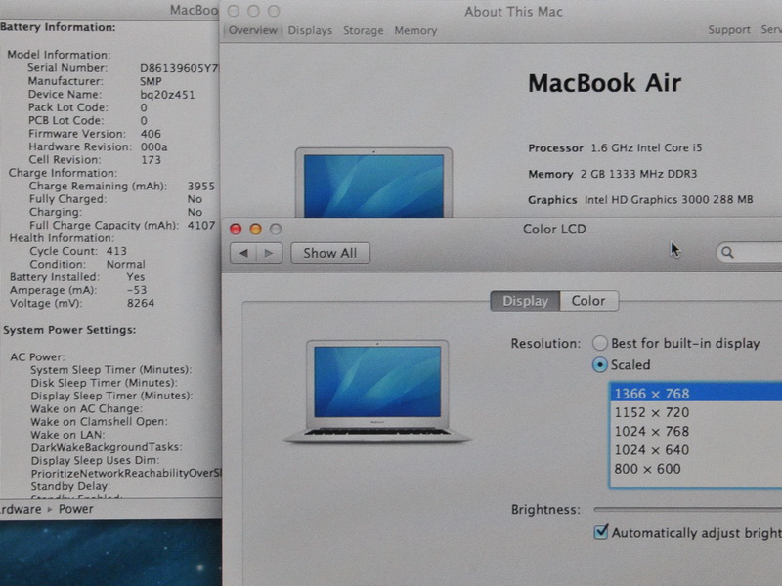Click the Display Sleep Timer (Minutes) row
Screen dimensions: 782x586
[111, 396]
